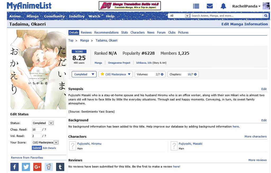Open the Characters tab
Viewport: 271px width, 173px height.
click(137, 33)
